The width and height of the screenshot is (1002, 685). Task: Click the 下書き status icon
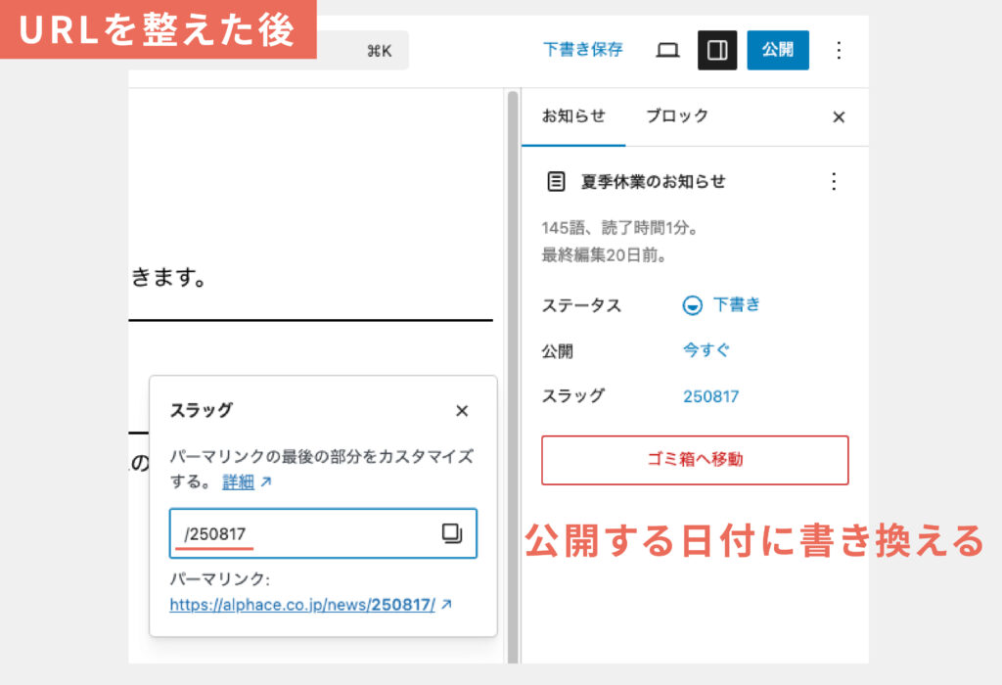click(692, 305)
